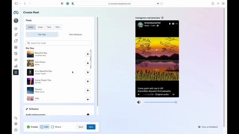Select the Flowers track thumbnail
This screenshot has width=239, height=134.
pos(30,90)
